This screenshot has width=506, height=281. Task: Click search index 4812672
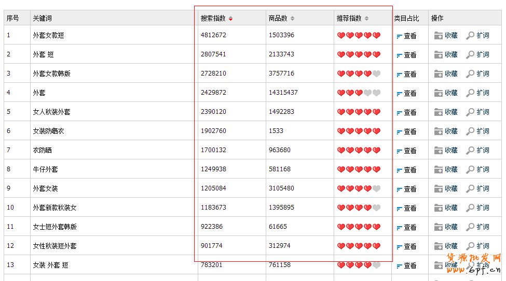pos(213,35)
